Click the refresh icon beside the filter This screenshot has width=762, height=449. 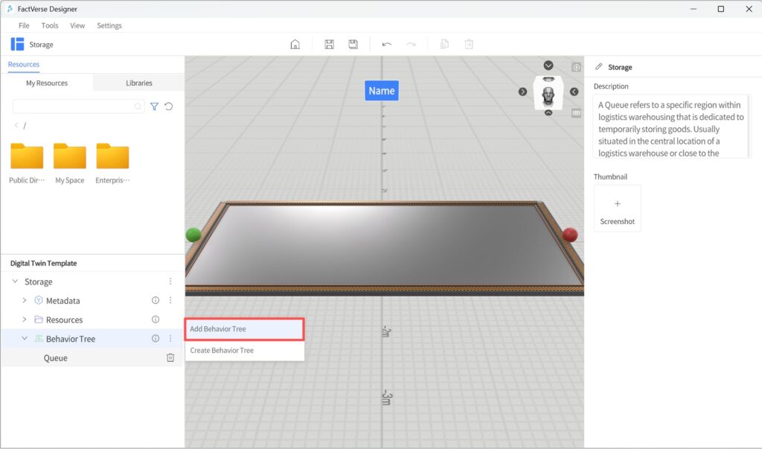[169, 106]
